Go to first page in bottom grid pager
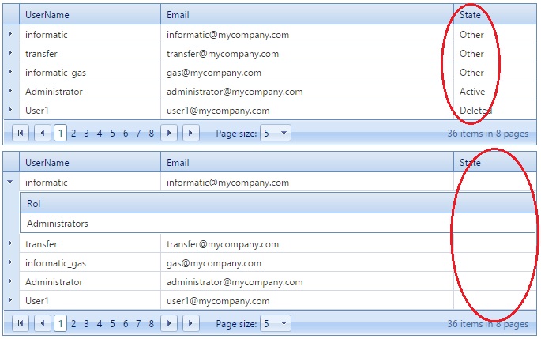This screenshot has height=339, width=541. tap(21, 323)
